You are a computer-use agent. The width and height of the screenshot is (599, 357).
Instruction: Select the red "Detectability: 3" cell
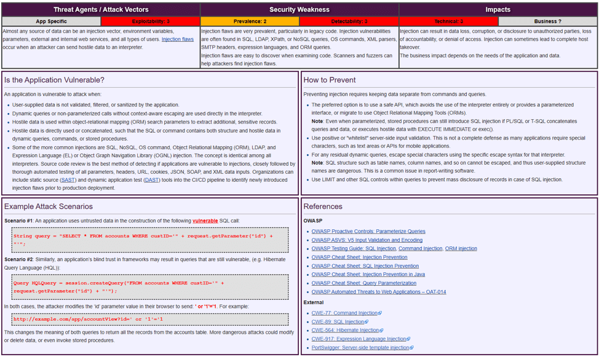click(x=349, y=22)
